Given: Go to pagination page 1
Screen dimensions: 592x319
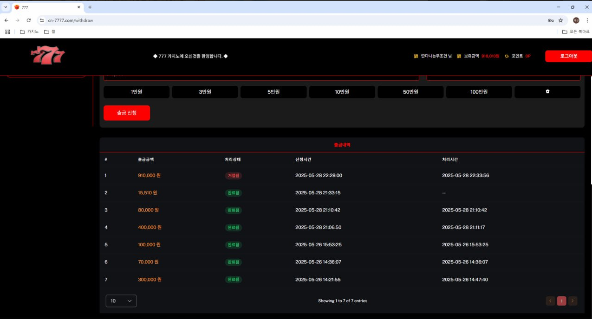Looking at the screenshot, I should (x=561, y=301).
